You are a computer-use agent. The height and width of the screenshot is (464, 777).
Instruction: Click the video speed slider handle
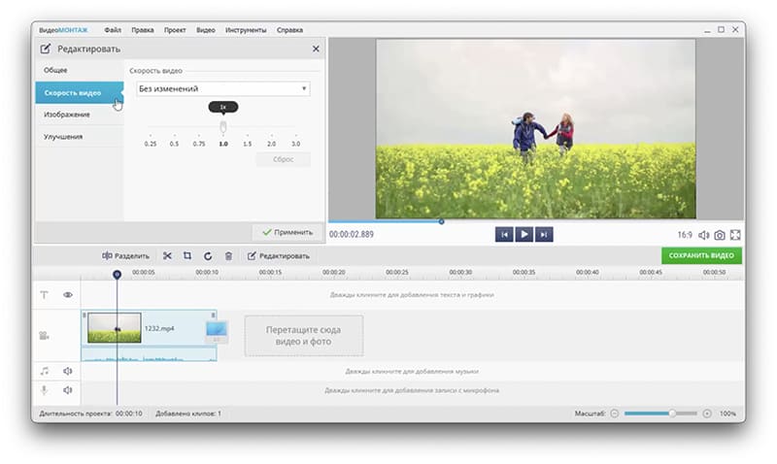[x=223, y=127]
